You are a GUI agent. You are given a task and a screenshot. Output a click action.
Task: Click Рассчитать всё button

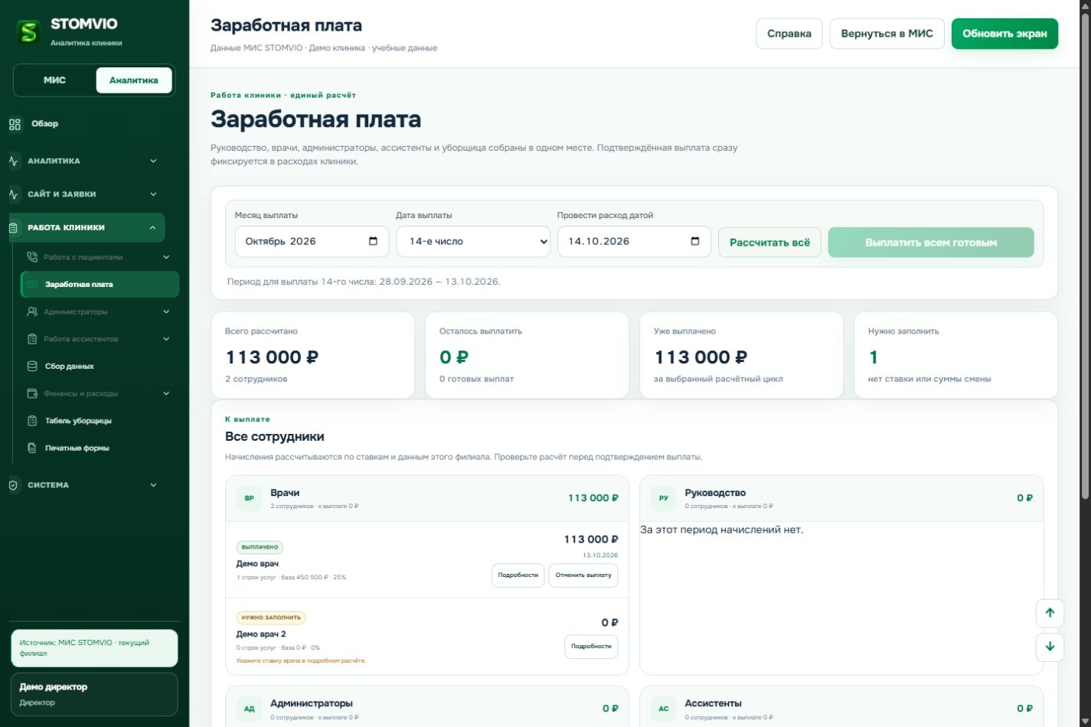click(x=769, y=243)
